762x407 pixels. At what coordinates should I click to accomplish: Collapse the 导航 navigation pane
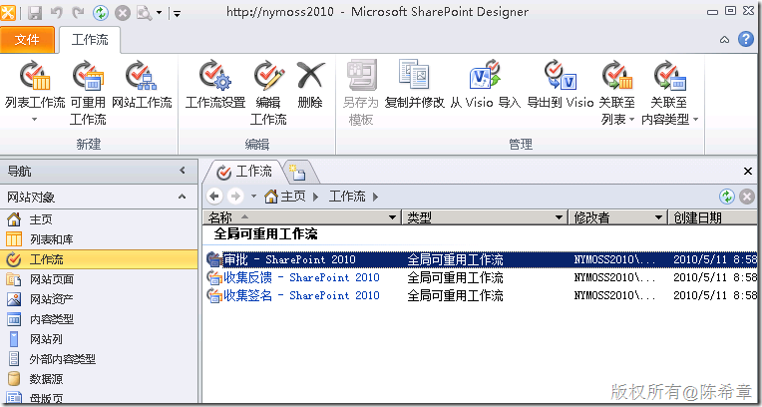tap(183, 171)
